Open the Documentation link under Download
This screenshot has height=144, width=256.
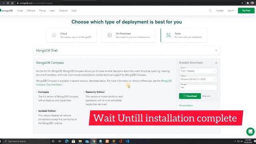pyautogui.click(x=186, y=106)
